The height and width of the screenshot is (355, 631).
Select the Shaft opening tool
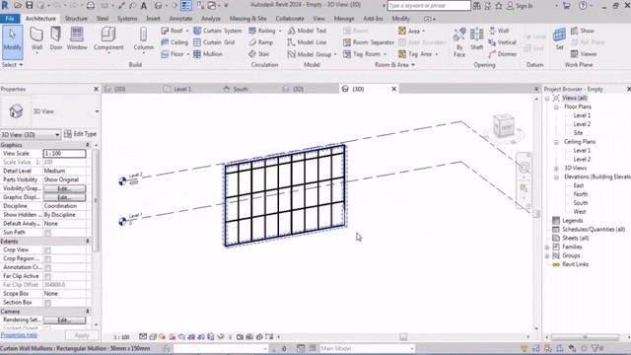pos(477,39)
